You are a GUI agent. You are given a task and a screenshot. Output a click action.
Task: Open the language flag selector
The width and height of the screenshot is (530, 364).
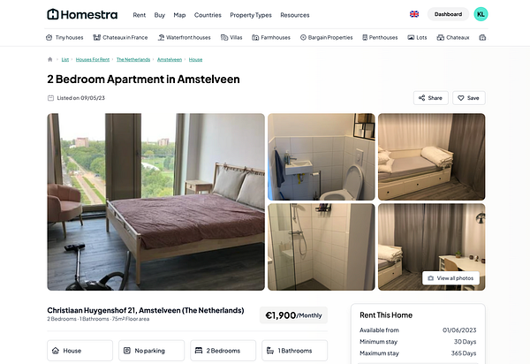(414, 14)
